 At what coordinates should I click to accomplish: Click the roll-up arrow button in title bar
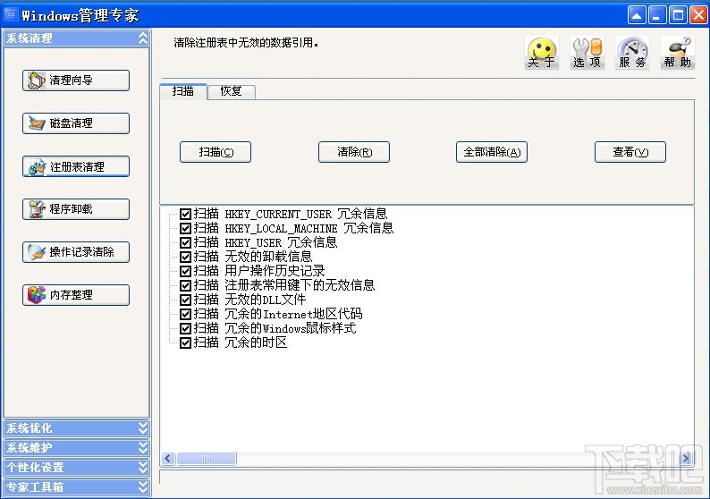click(637, 15)
